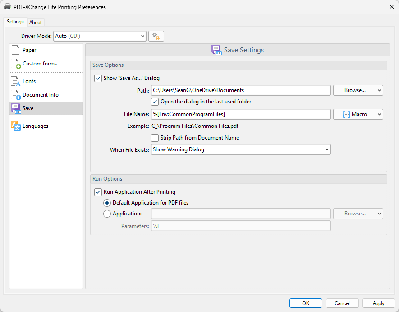Click into the Path input field
Viewport: 399px width, 312px height.
pos(241,90)
